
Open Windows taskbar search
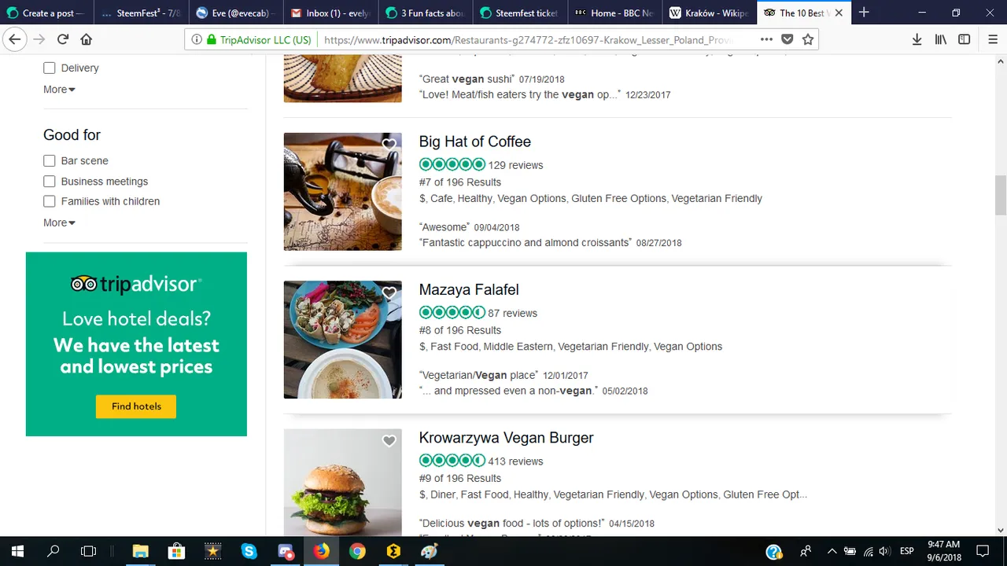pos(53,551)
